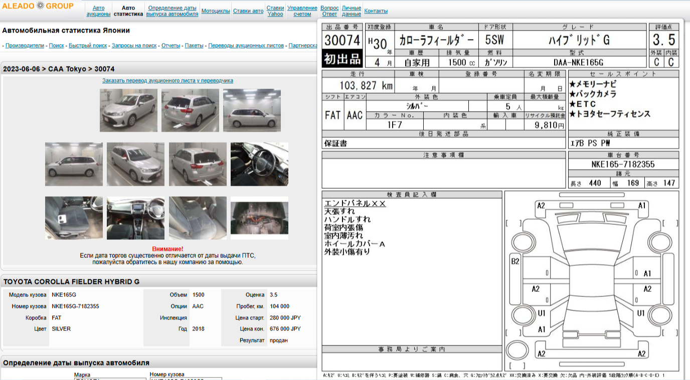
Task: Open Переводы аукционных листов link
Action: coord(246,46)
